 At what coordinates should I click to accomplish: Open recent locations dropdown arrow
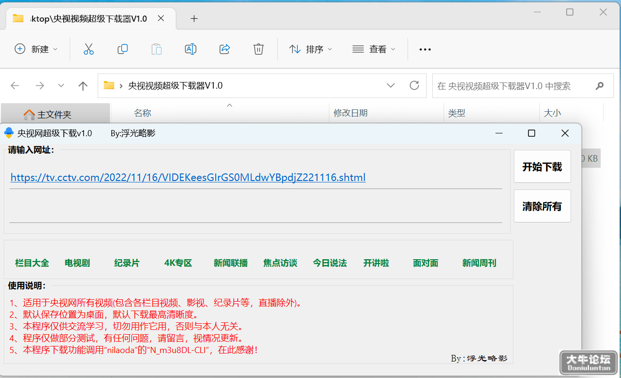(61, 86)
